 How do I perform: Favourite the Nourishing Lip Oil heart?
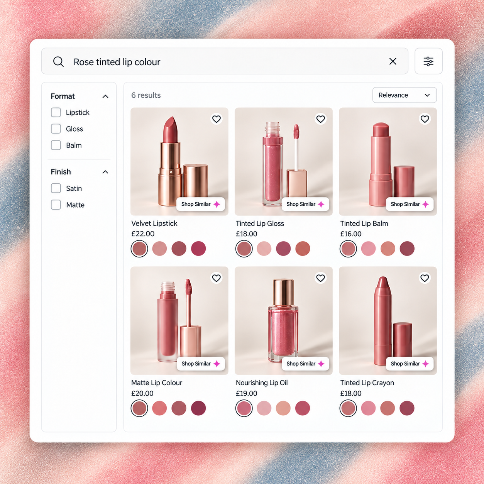[321, 278]
